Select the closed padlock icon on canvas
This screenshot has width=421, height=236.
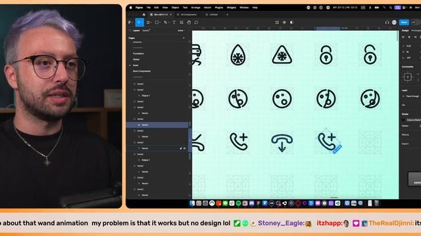(326, 55)
